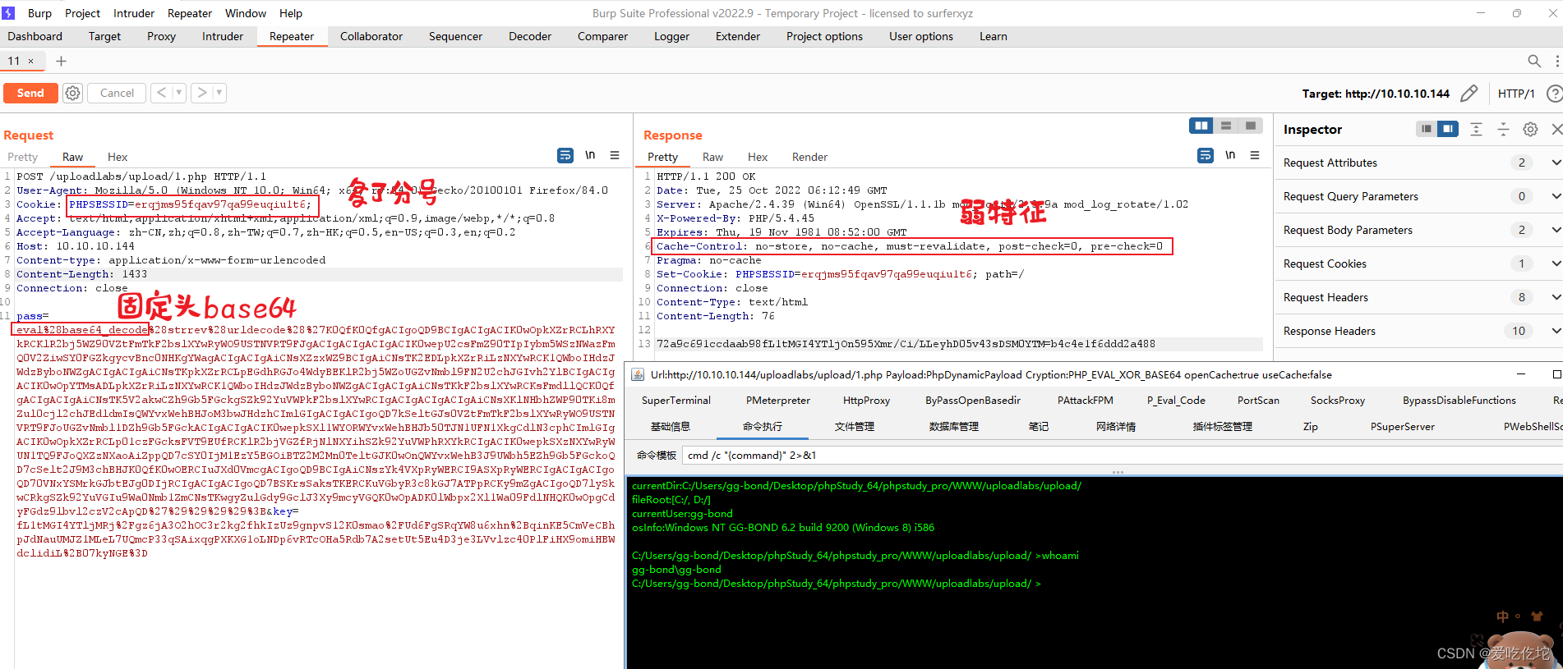The width and height of the screenshot is (1563, 669).
Task: Open Project options tab
Action: [824, 36]
